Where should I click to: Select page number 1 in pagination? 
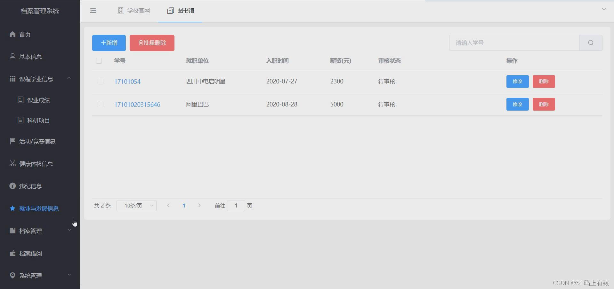[184, 206]
